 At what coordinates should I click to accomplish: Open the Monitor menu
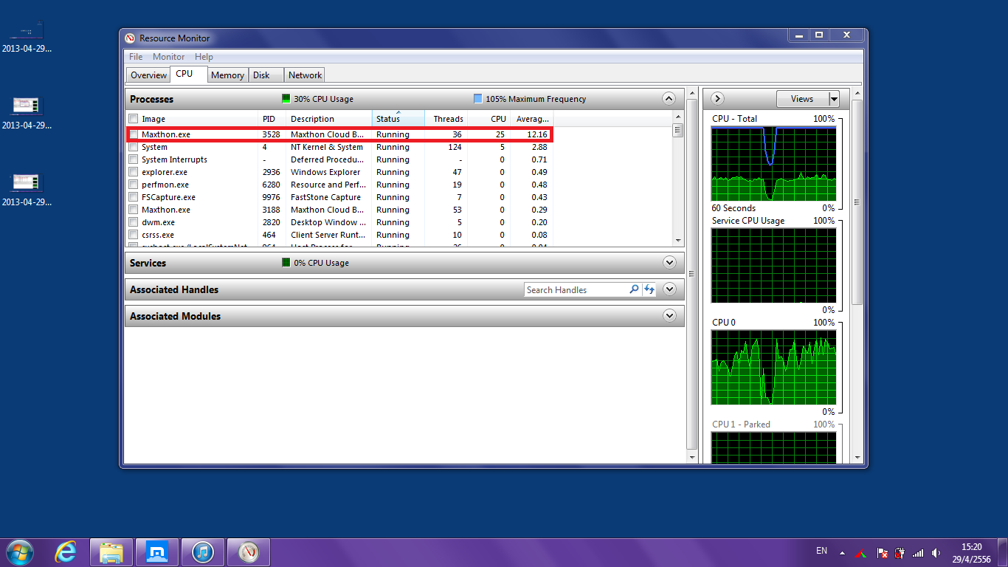tap(168, 57)
